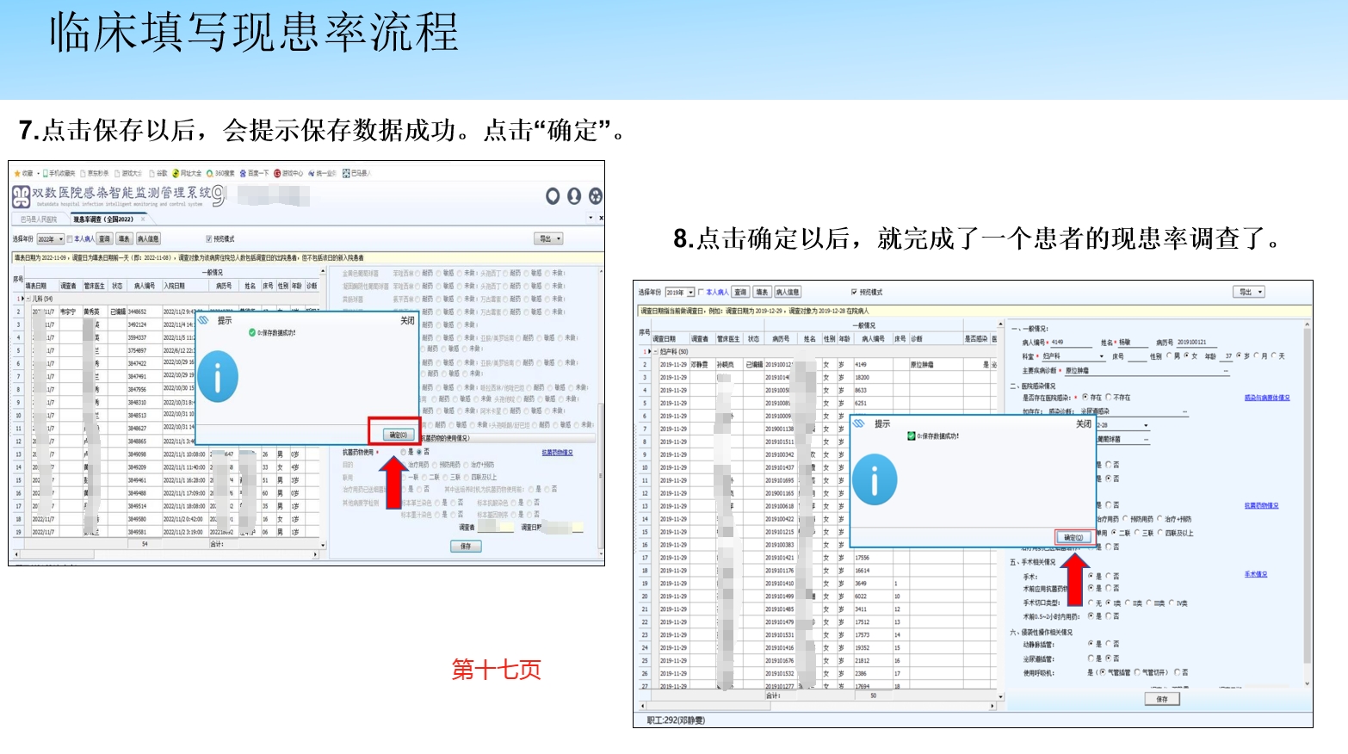
Task: Toggle 本人病人 checkbox in 2022 window
Action: click(71, 239)
